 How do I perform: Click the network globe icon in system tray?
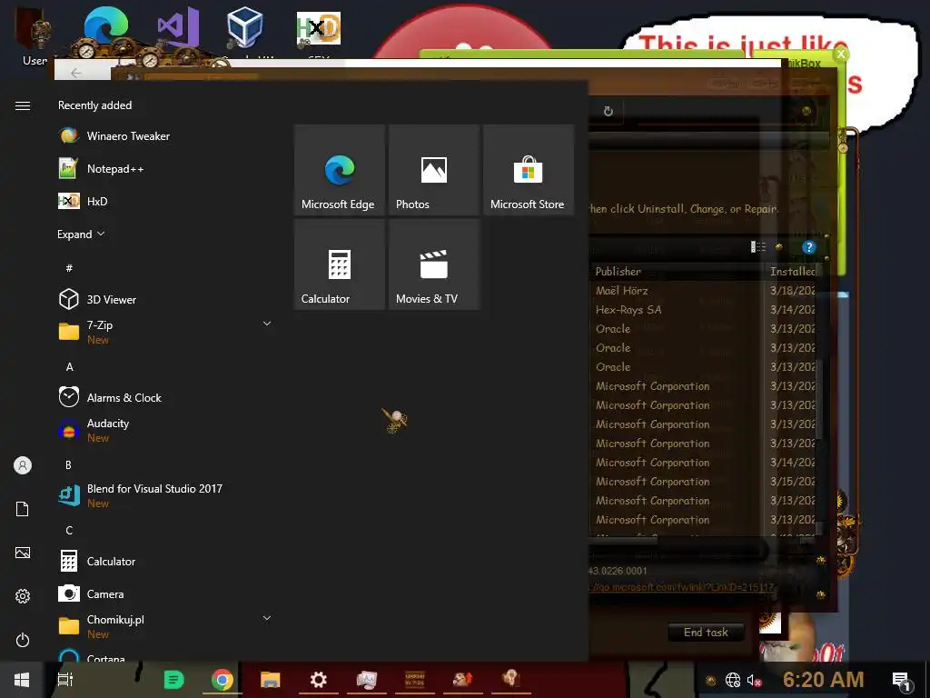733,680
